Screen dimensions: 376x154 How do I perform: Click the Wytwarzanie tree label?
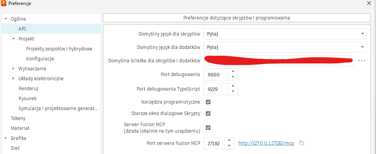point(32,69)
